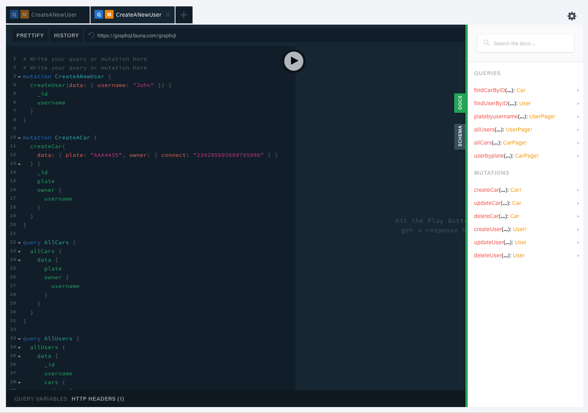Close the active CreateANewUser tab

[168, 15]
